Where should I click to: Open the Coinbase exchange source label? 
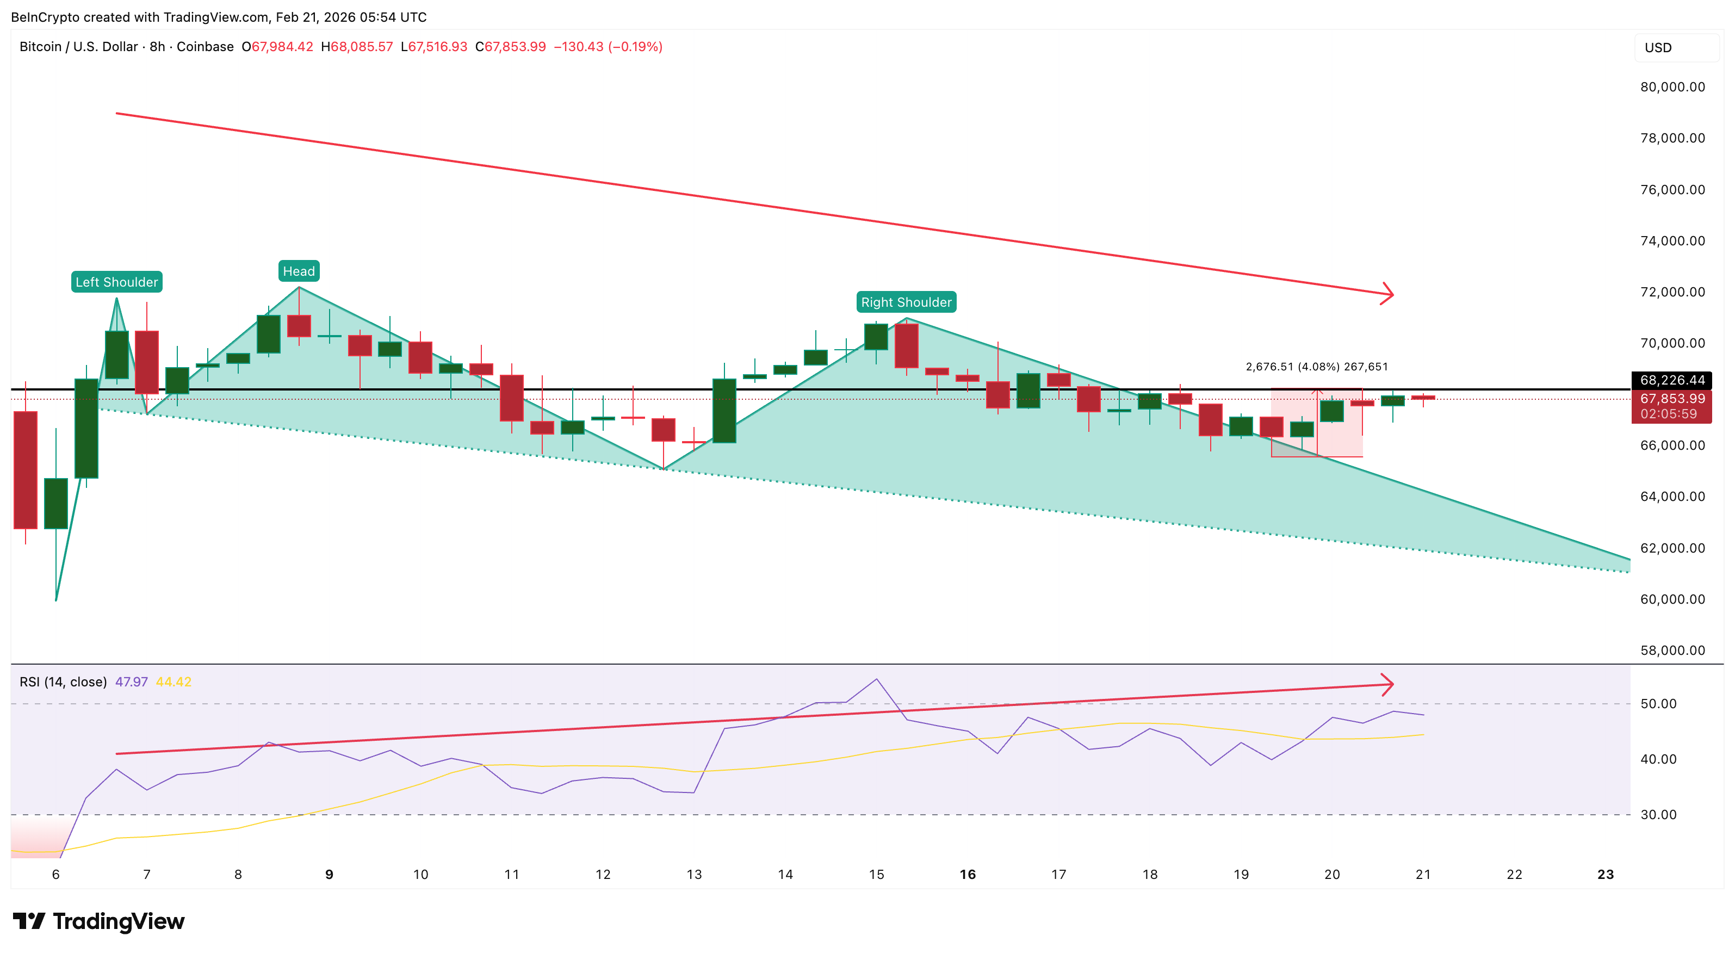(204, 47)
